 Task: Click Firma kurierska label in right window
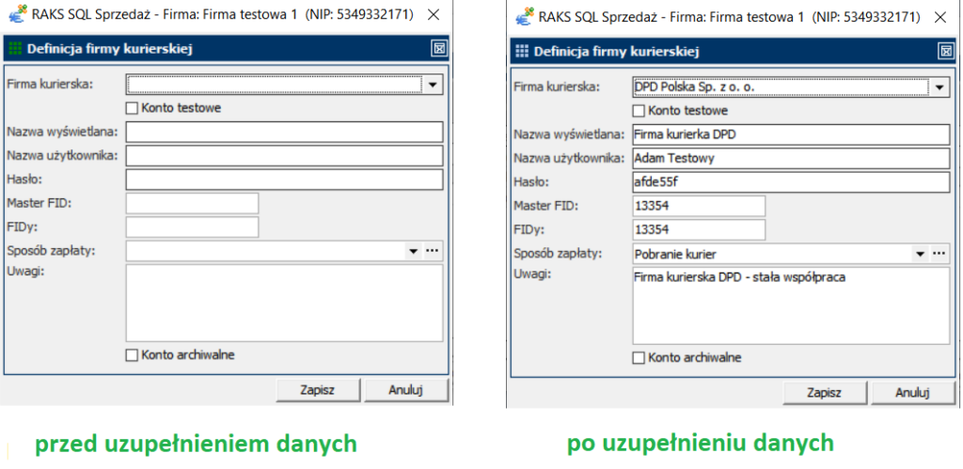click(555, 86)
